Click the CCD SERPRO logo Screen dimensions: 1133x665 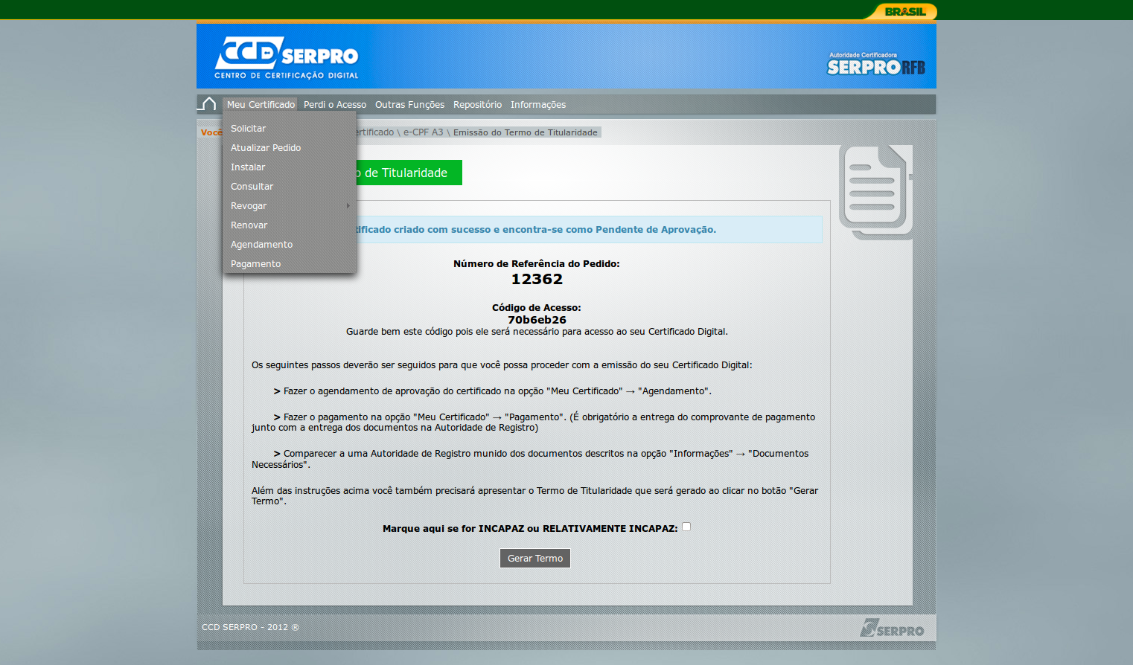coord(287,57)
